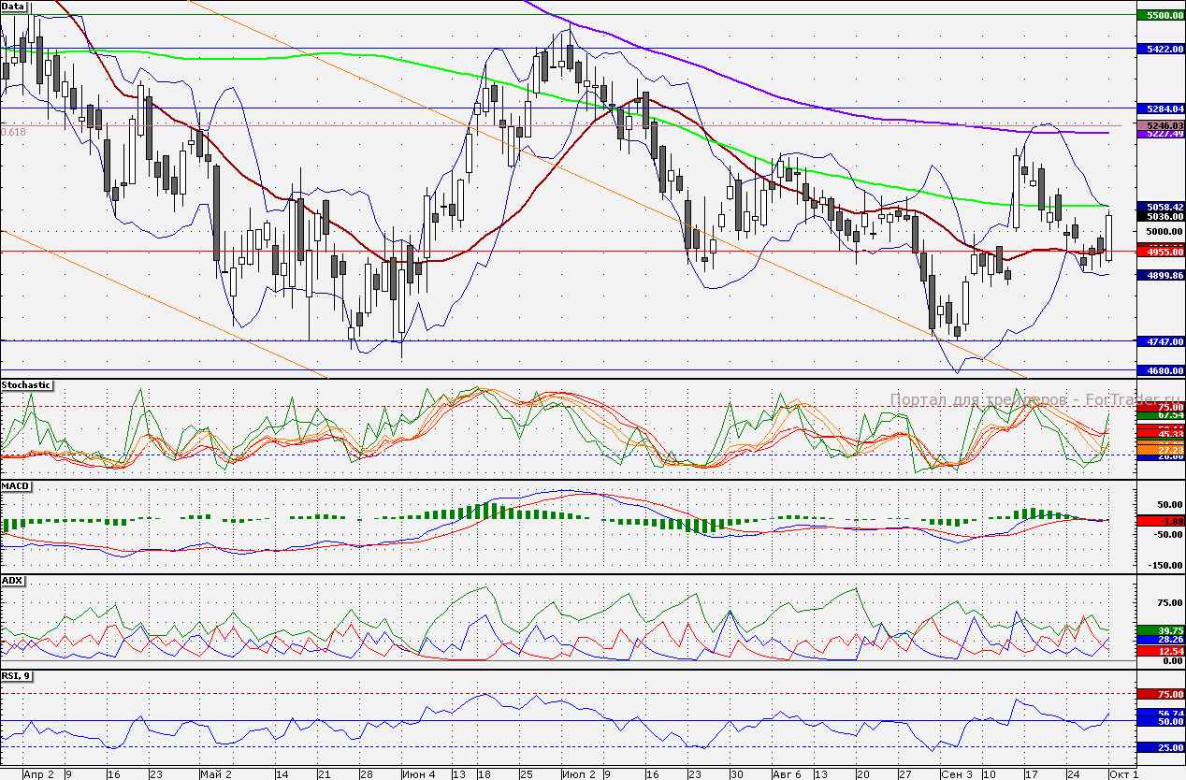Click the 0.618 Fibonacci level label
1186x780 pixels.
[x=13, y=133]
